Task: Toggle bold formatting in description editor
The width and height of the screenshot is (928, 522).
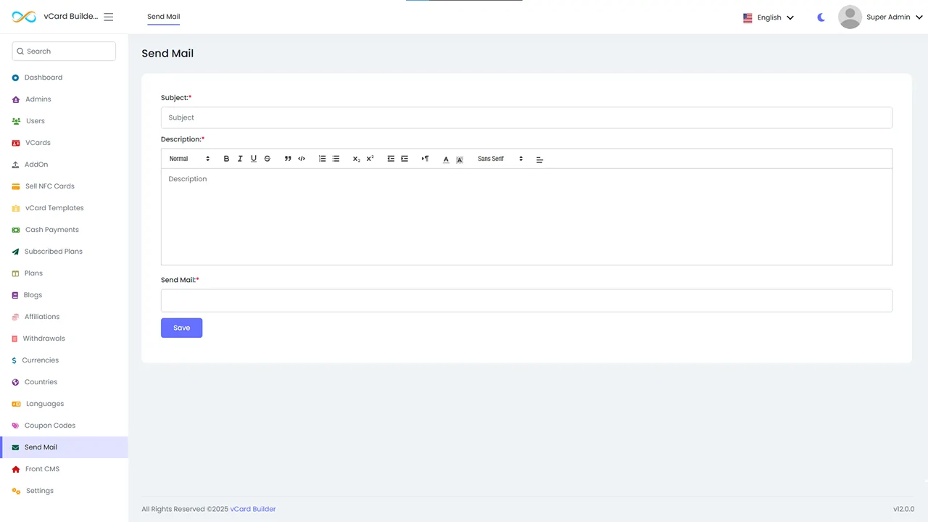Action: click(x=226, y=159)
